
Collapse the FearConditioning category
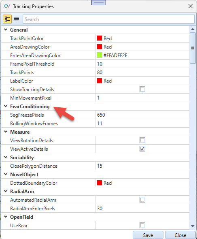(x=6, y=106)
